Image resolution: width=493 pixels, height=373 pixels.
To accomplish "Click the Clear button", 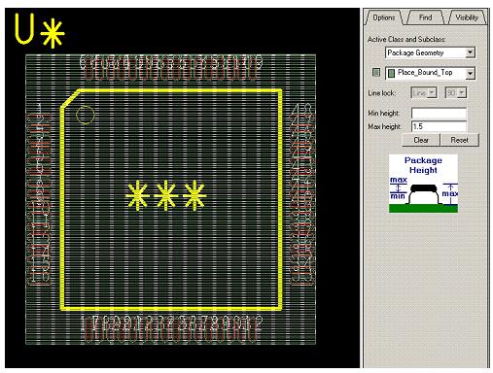I will pos(421,140).
